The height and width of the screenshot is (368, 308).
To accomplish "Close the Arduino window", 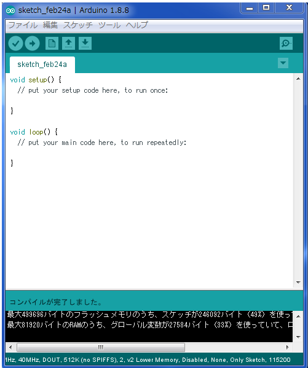I will tap(289, 8).
